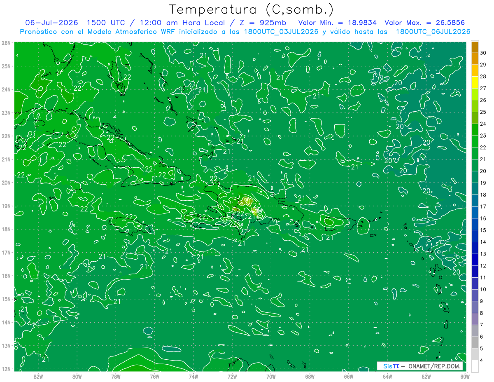Click the 'Valor Min. = 18.9834' readout
Image resolution: width=494 pixels, height=382 pixels.
coord(337,23)
